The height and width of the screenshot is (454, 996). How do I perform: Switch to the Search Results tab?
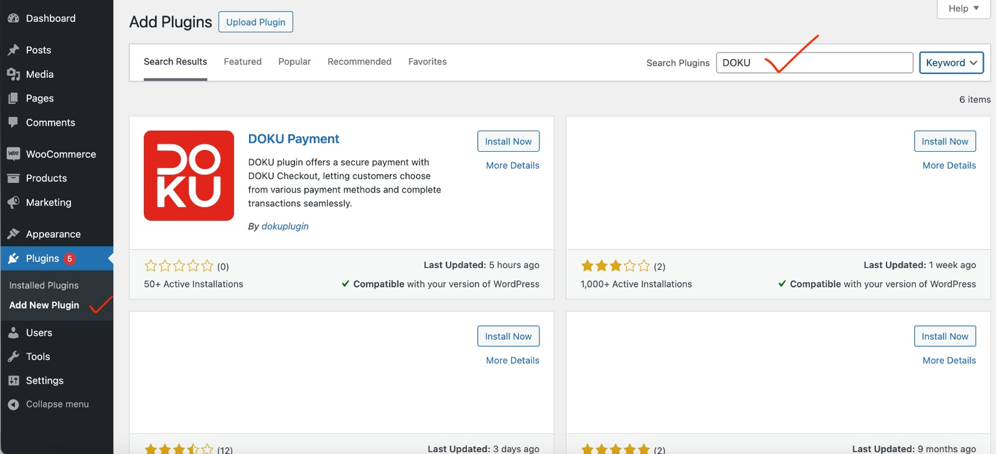coord(176,62)
